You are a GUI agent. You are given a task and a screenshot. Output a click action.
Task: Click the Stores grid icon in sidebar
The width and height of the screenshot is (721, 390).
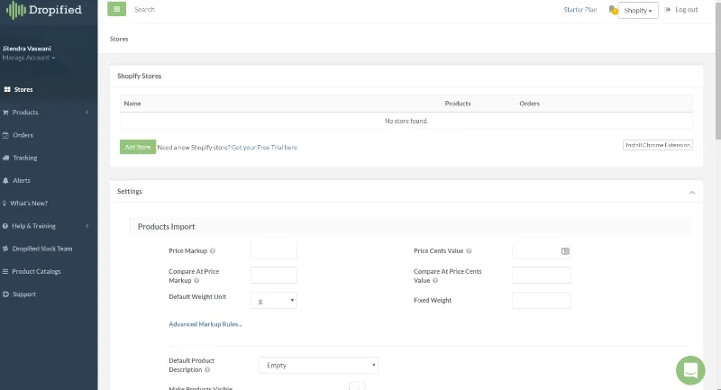pos(7,89)
